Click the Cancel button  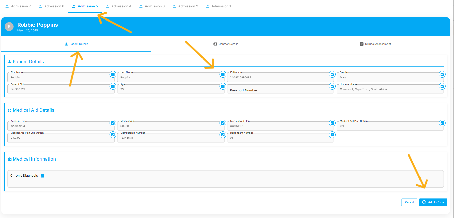pos(409,202)
